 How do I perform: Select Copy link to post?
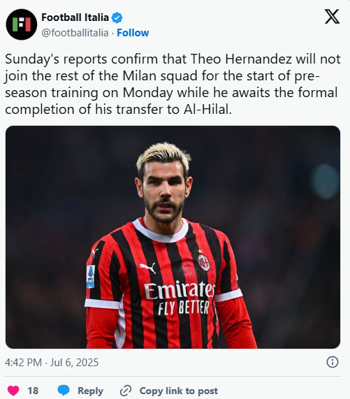pos(179,391)
